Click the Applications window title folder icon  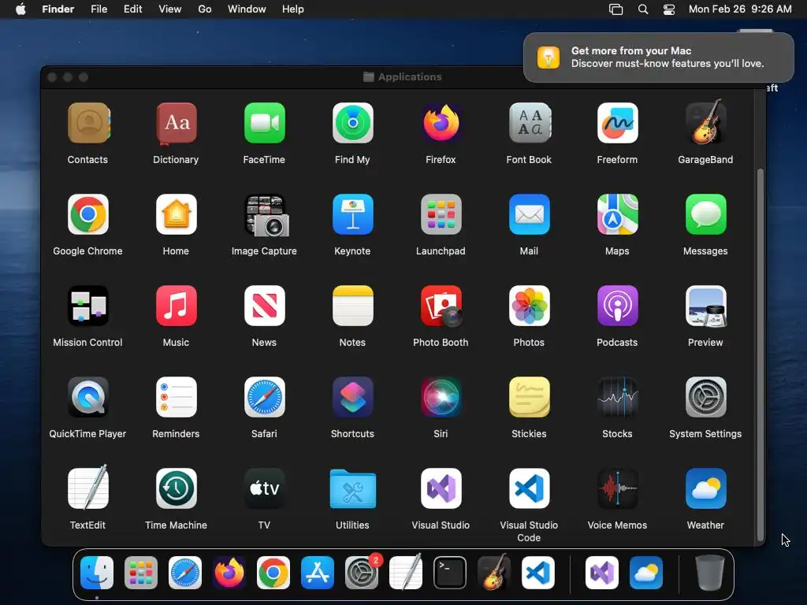pos(369,76)
